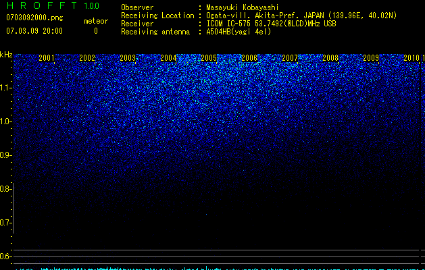This screenshot has width=425, height=270.
Task: Click the kHz axis label
Action: [x=6, y=55]
